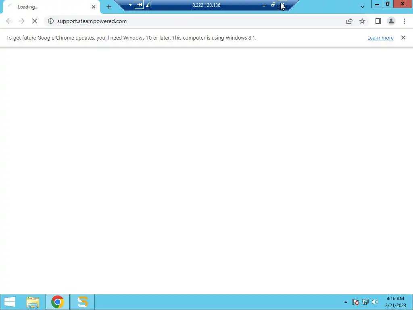This screenshot has width=413, height=310.
Task: Stop loading the page
Action: [35, 21]
